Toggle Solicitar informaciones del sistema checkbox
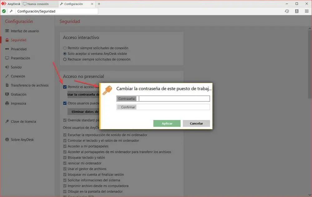This screenshot has width=312, height=197. [65, 180]
